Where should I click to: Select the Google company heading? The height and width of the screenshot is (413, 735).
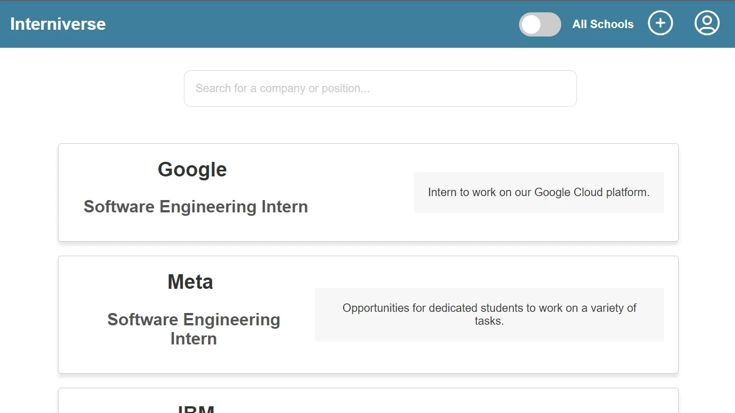(192, 169)
